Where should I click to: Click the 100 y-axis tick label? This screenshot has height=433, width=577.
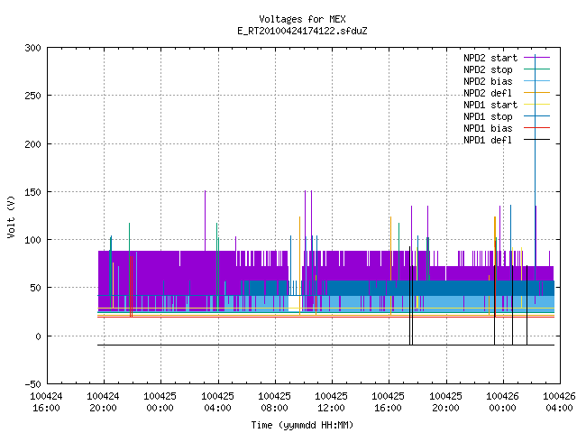[x=32, y=240]
